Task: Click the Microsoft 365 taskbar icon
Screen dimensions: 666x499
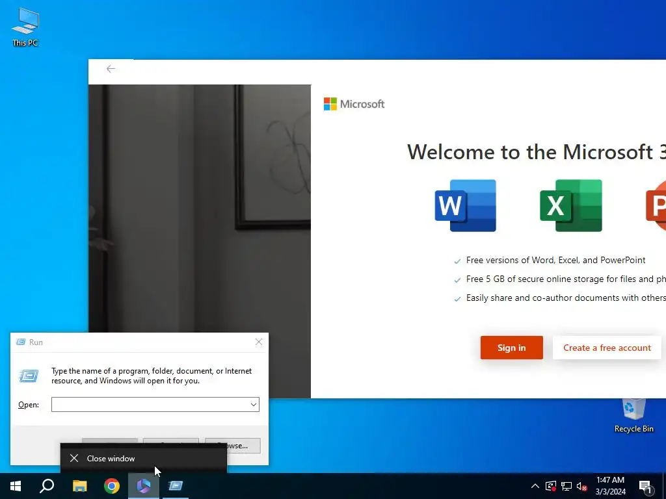Action: [144, 486]
